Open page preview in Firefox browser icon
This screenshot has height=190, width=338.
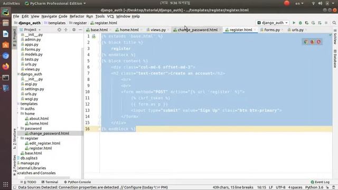pos(312,42)
